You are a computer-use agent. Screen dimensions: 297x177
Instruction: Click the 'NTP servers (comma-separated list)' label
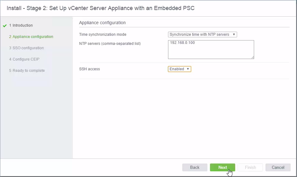pos(110,44)
